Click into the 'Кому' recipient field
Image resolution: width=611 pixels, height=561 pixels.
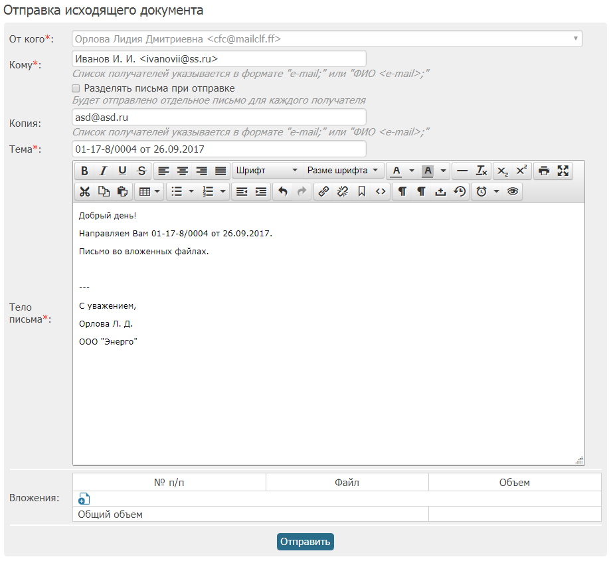219,59
